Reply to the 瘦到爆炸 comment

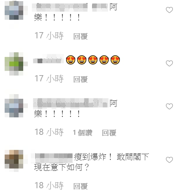(80, 186)
